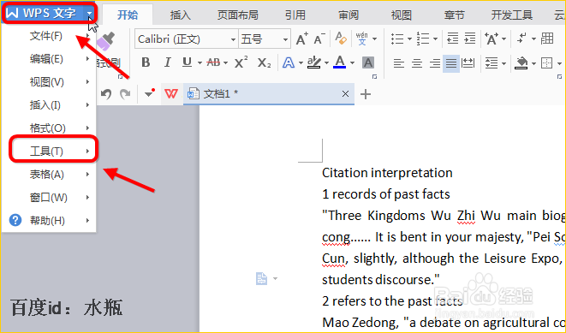Increase paragraph indent
Image resolution: width=566 pixels, height=333 pixels.
(469, 39)
